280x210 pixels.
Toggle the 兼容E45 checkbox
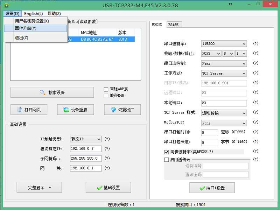click(x=106, y=96)
